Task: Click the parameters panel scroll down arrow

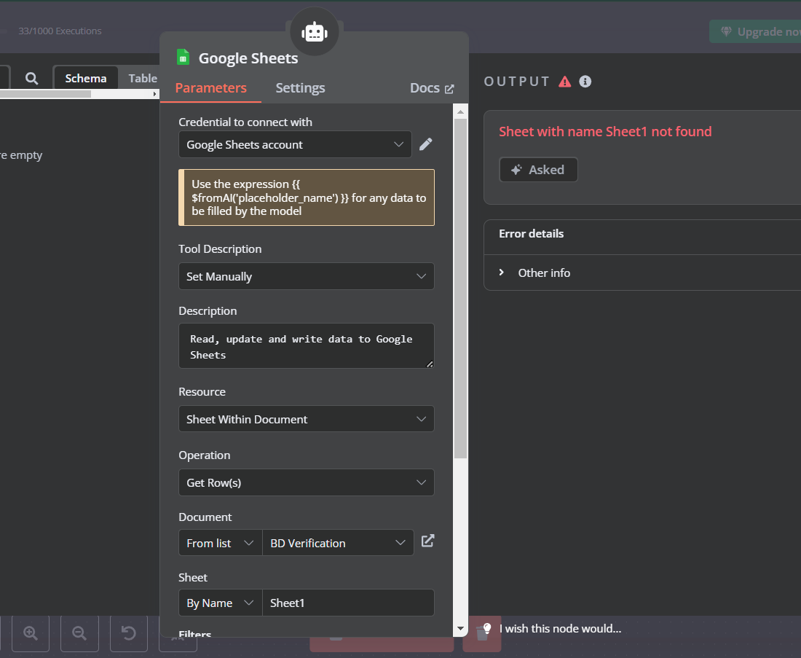Action: pos(460,628)
